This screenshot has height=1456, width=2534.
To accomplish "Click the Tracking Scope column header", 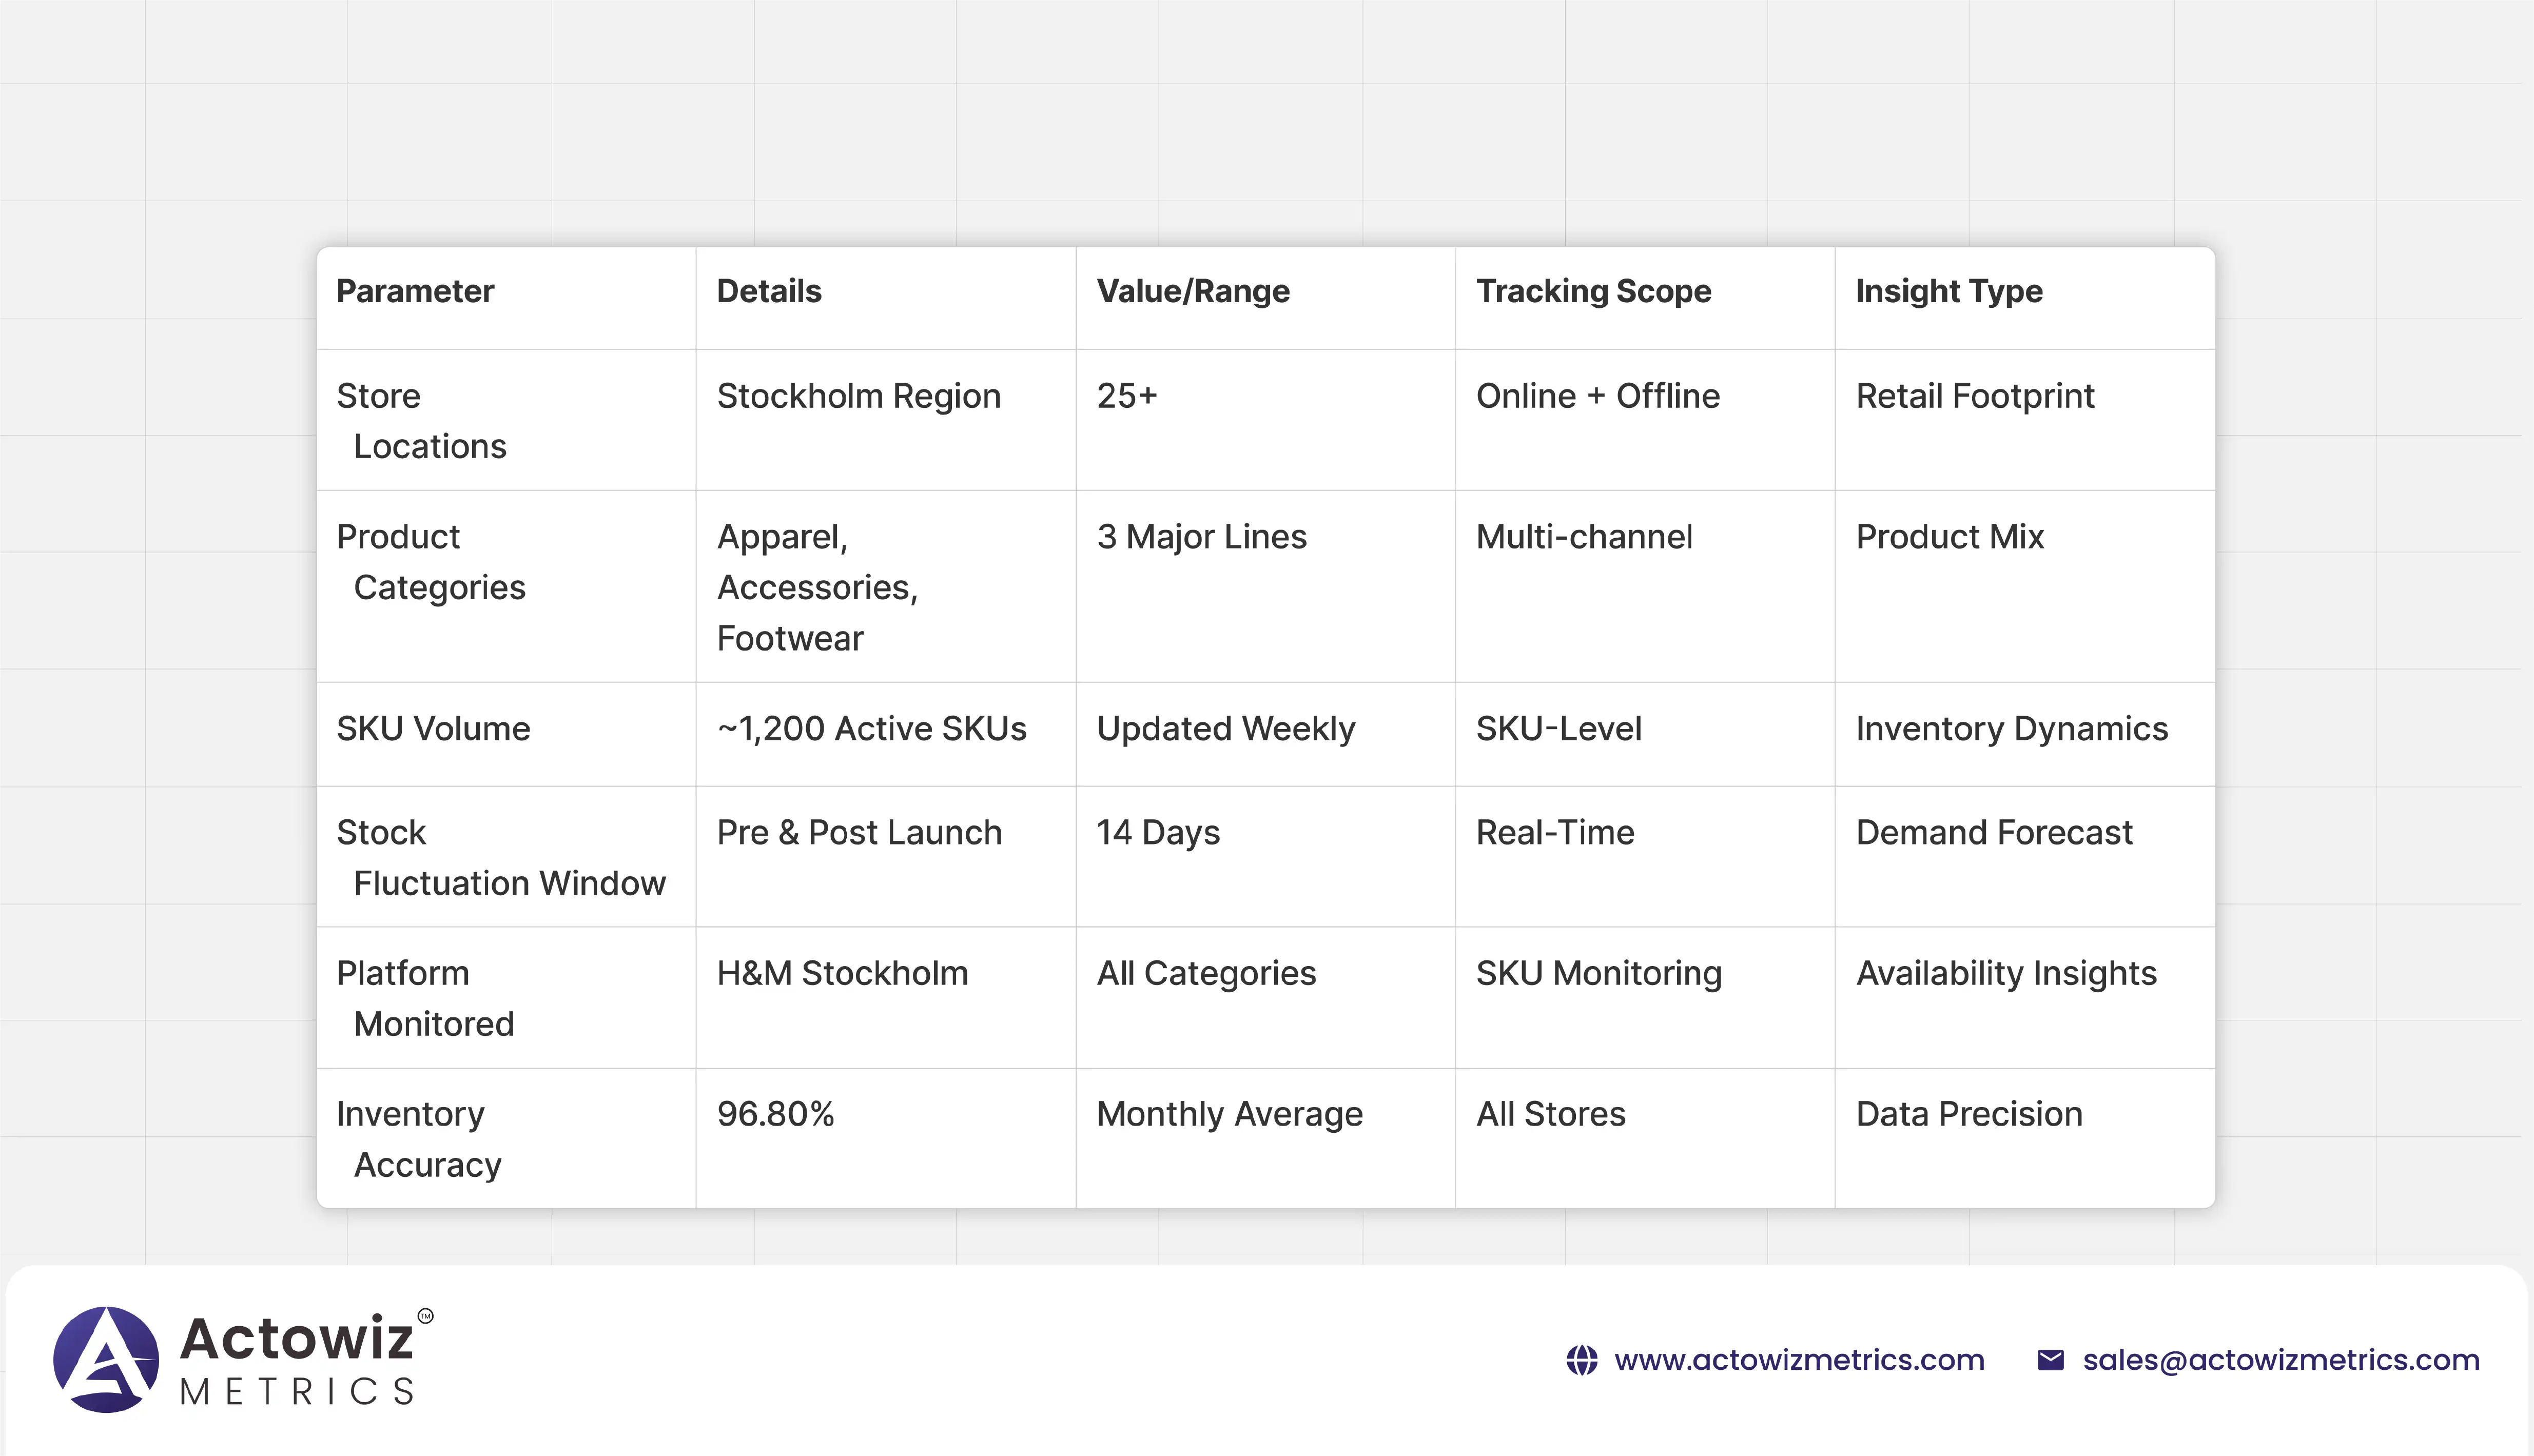I will click(1593, 291).
